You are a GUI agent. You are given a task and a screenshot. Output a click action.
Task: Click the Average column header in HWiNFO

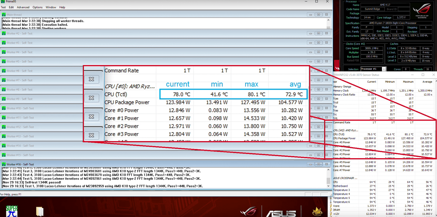(x=427, y=82)
